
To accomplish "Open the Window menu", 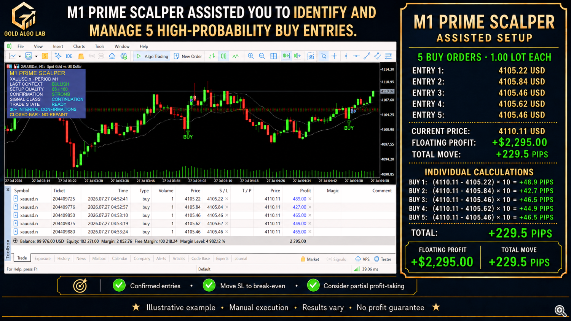I will (122, 46).
